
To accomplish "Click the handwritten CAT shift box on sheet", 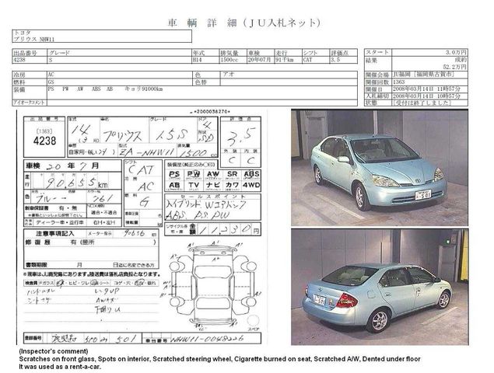I will tap(141, 170).
